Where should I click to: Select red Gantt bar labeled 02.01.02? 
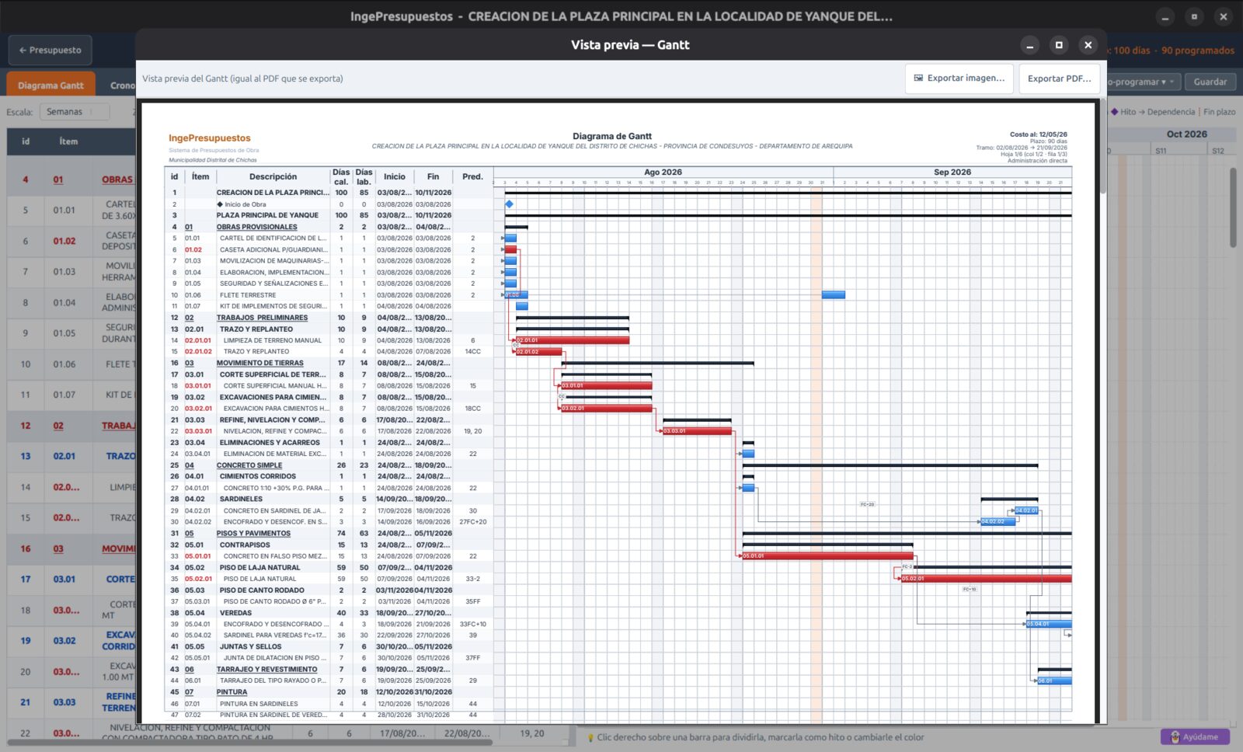[538, 352]
